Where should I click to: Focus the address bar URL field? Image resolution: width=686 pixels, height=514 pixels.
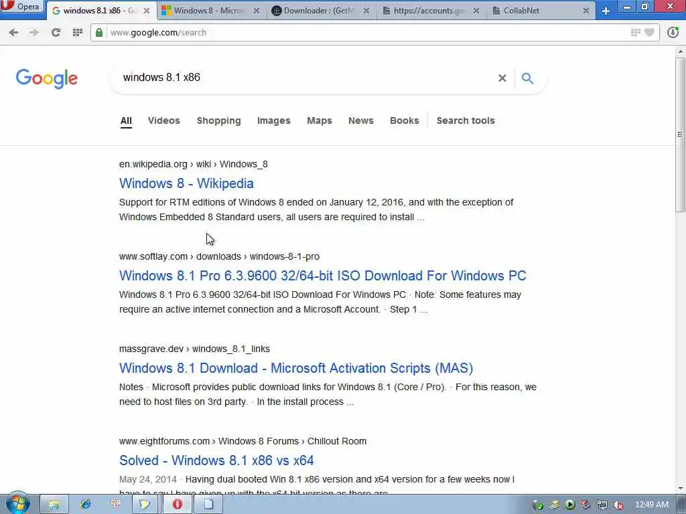click(368, 32)
